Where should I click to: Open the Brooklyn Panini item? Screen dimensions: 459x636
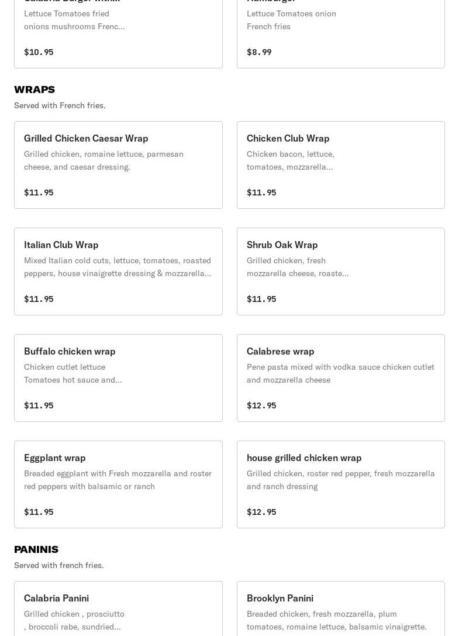coord(340,609)
